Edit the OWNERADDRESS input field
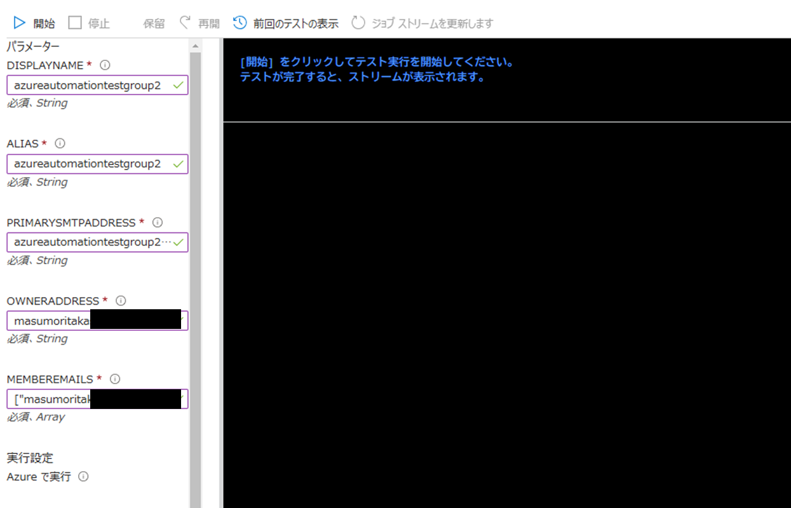This screenshot has width=791, height=508. [98, 321]
